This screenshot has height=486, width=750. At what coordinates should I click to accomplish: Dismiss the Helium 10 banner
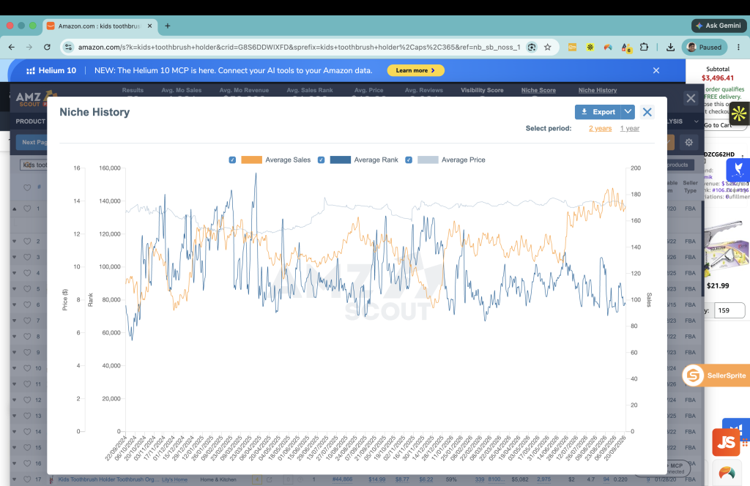pyautogui.click(x=656, y=70)
